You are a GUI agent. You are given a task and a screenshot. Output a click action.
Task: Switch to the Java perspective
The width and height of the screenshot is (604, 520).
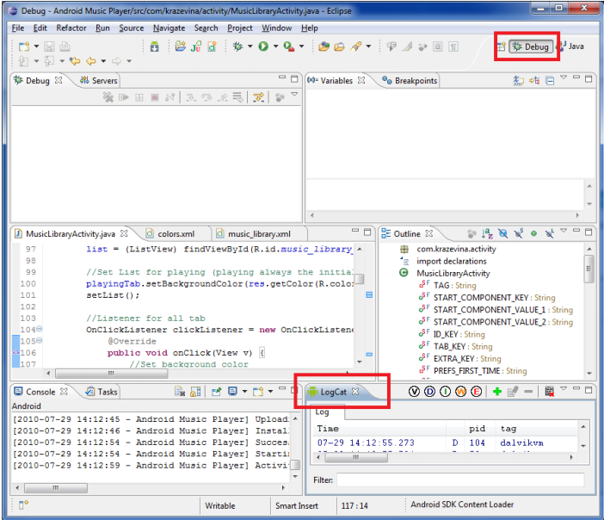click(x=570, y=46)
